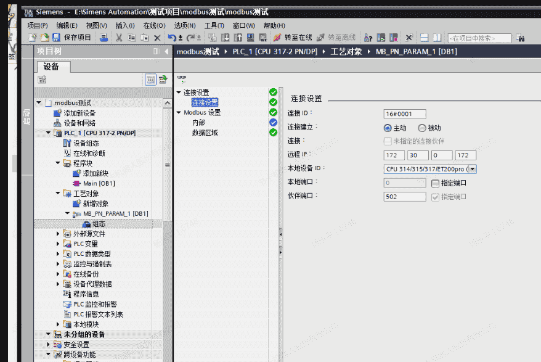The width and height of the screenshot is (541, 362).
Task: Click the delete X toolbar icon
Action: [x=157, y=38]
